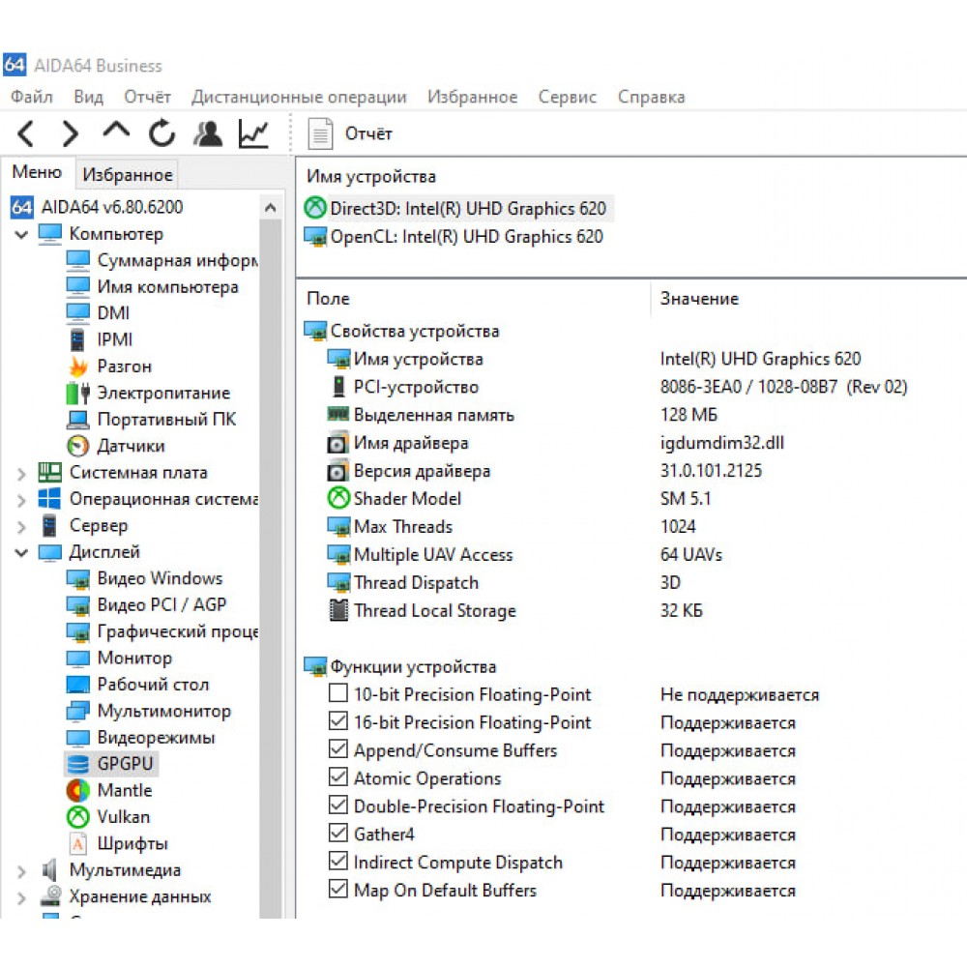Toggle the 10-bit Precision Floating-Point checkbox
967x967 pixels.
pyautogui.click(x=337, y=693)
